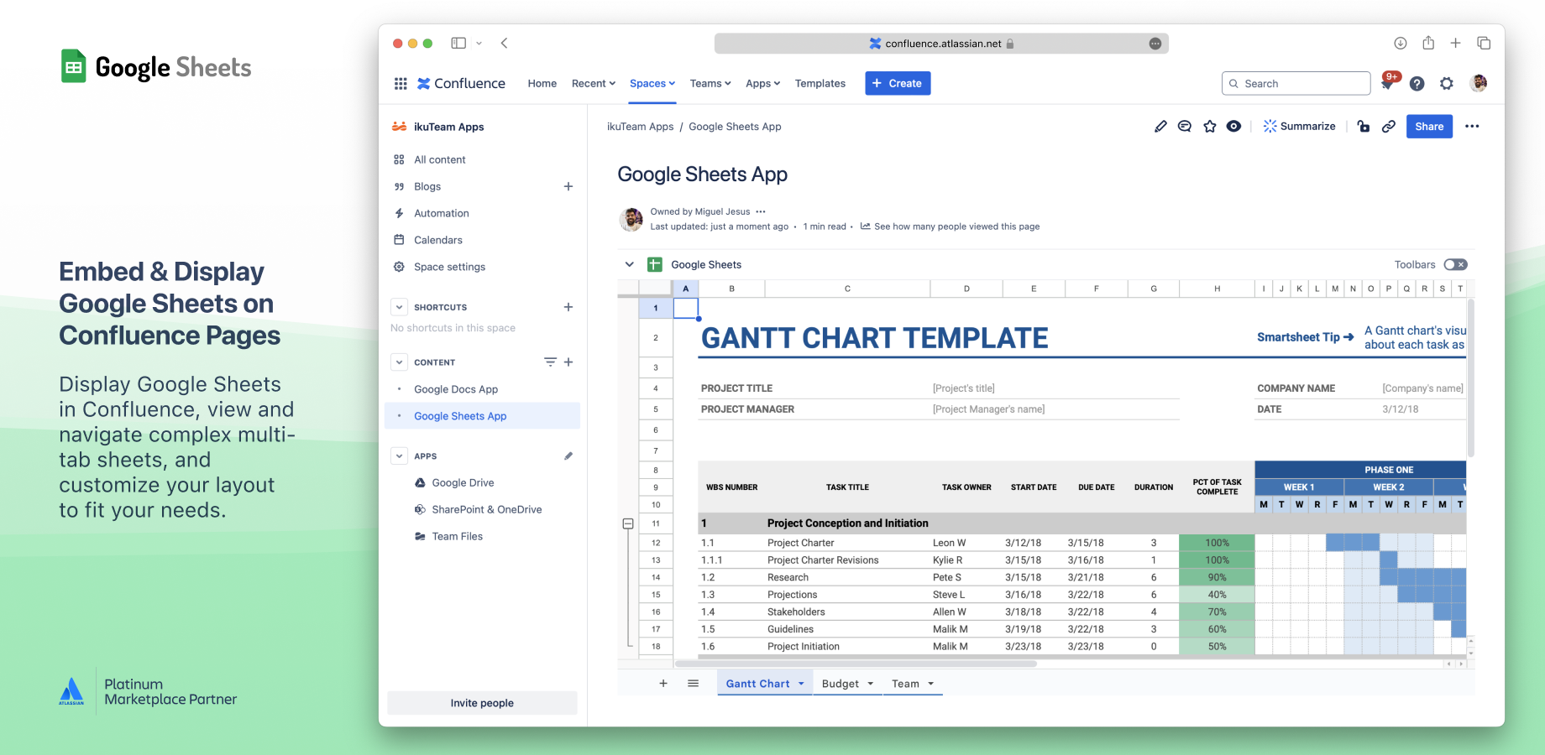
Task: Open the page restrictions lock icon
Action: [1363, 126]
